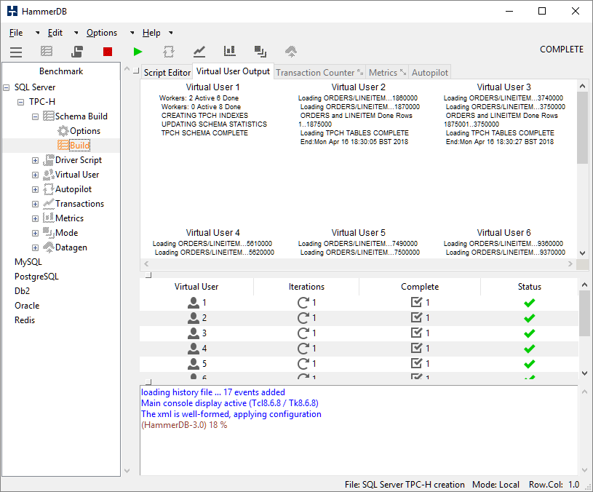Switch to the Autopilot tab
This screenshot has width=593, height=492.
pyautogui.click(x=429, y=73)
